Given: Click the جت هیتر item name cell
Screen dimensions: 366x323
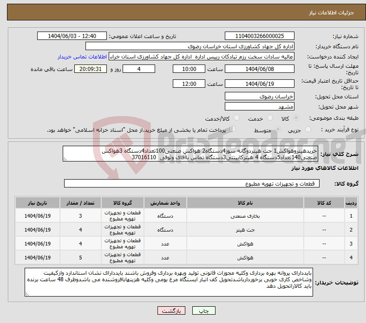Looking at the screenshot, I should click(245, 230).
